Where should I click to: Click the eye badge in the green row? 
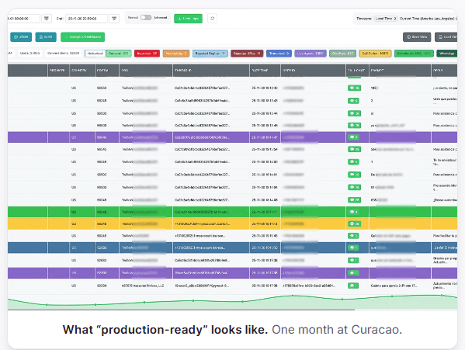[353, 212]
